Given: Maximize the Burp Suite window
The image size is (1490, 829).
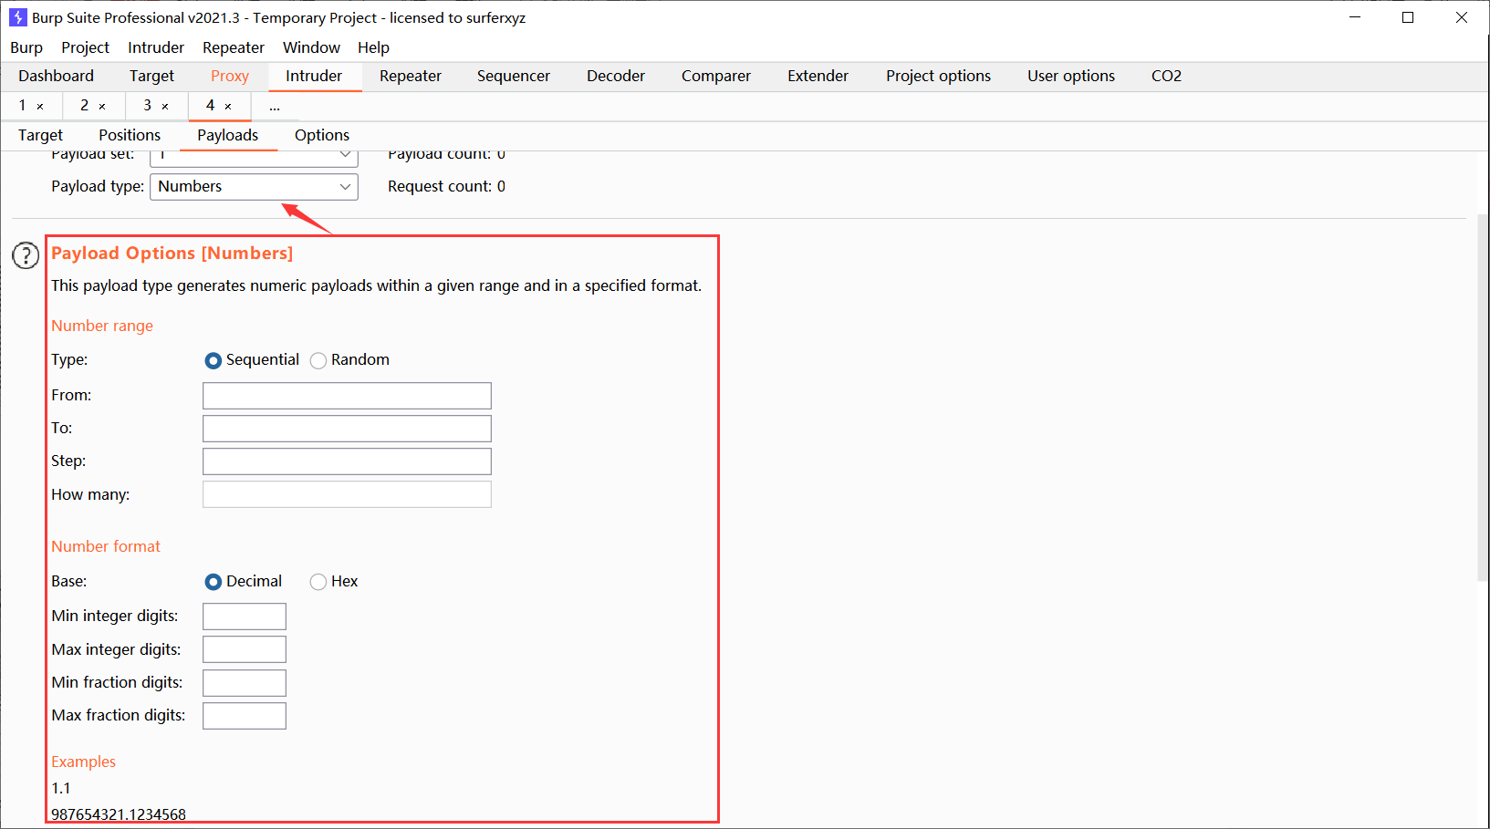Looking at the screenshot, I should pyautogui.click(x=1408, y=17).
